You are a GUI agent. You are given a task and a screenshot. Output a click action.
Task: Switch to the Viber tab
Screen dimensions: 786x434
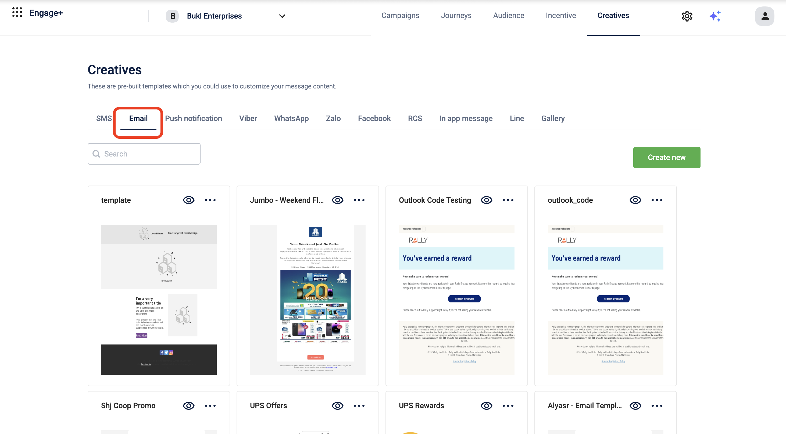[248, 118]
